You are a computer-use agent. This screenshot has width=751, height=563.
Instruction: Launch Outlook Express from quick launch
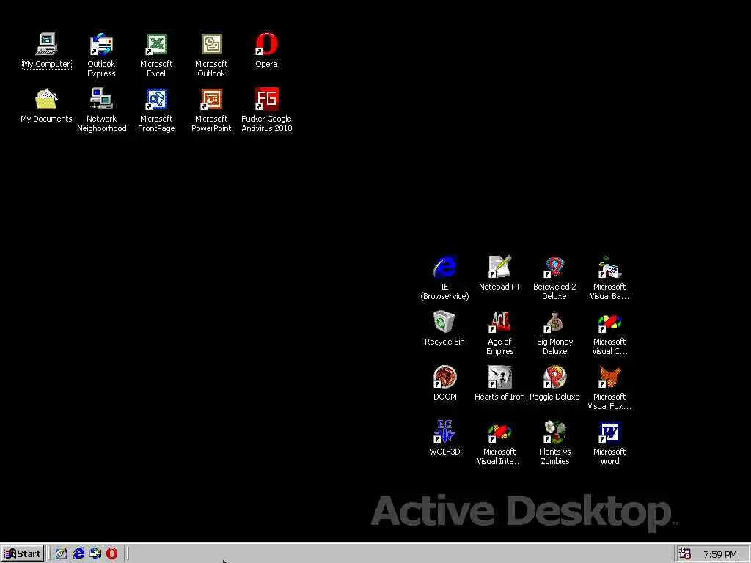(x=95, y=554)
